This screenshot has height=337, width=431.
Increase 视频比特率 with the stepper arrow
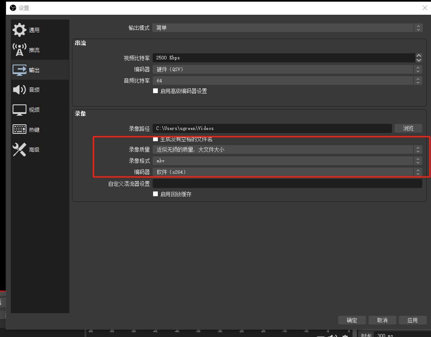(x=418, y=55)
